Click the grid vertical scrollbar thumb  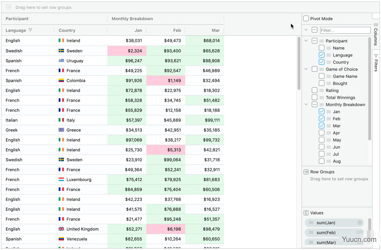click(299, 63)
